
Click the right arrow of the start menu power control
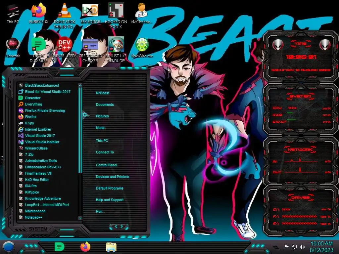click(122, 226)
